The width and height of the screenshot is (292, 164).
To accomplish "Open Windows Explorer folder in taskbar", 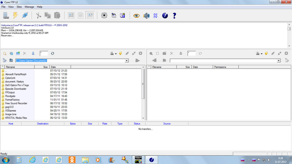I will [85, 160].
